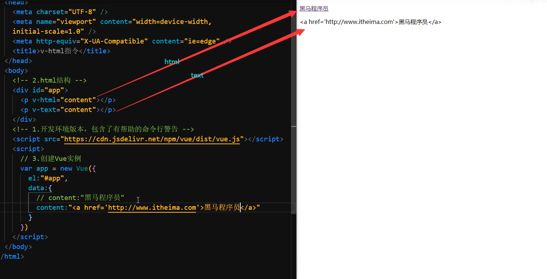Click the raw anchor tag text in preview
The height and width of the screenshot is (279, 547).
pos(371,22)
